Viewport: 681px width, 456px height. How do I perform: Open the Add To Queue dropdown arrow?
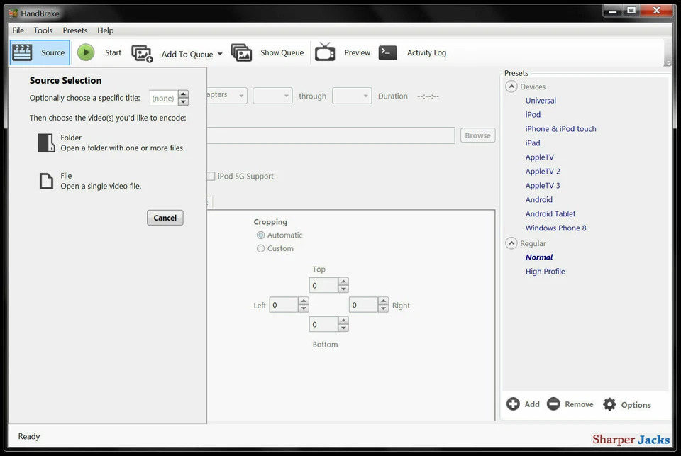(x=220, y=53)
